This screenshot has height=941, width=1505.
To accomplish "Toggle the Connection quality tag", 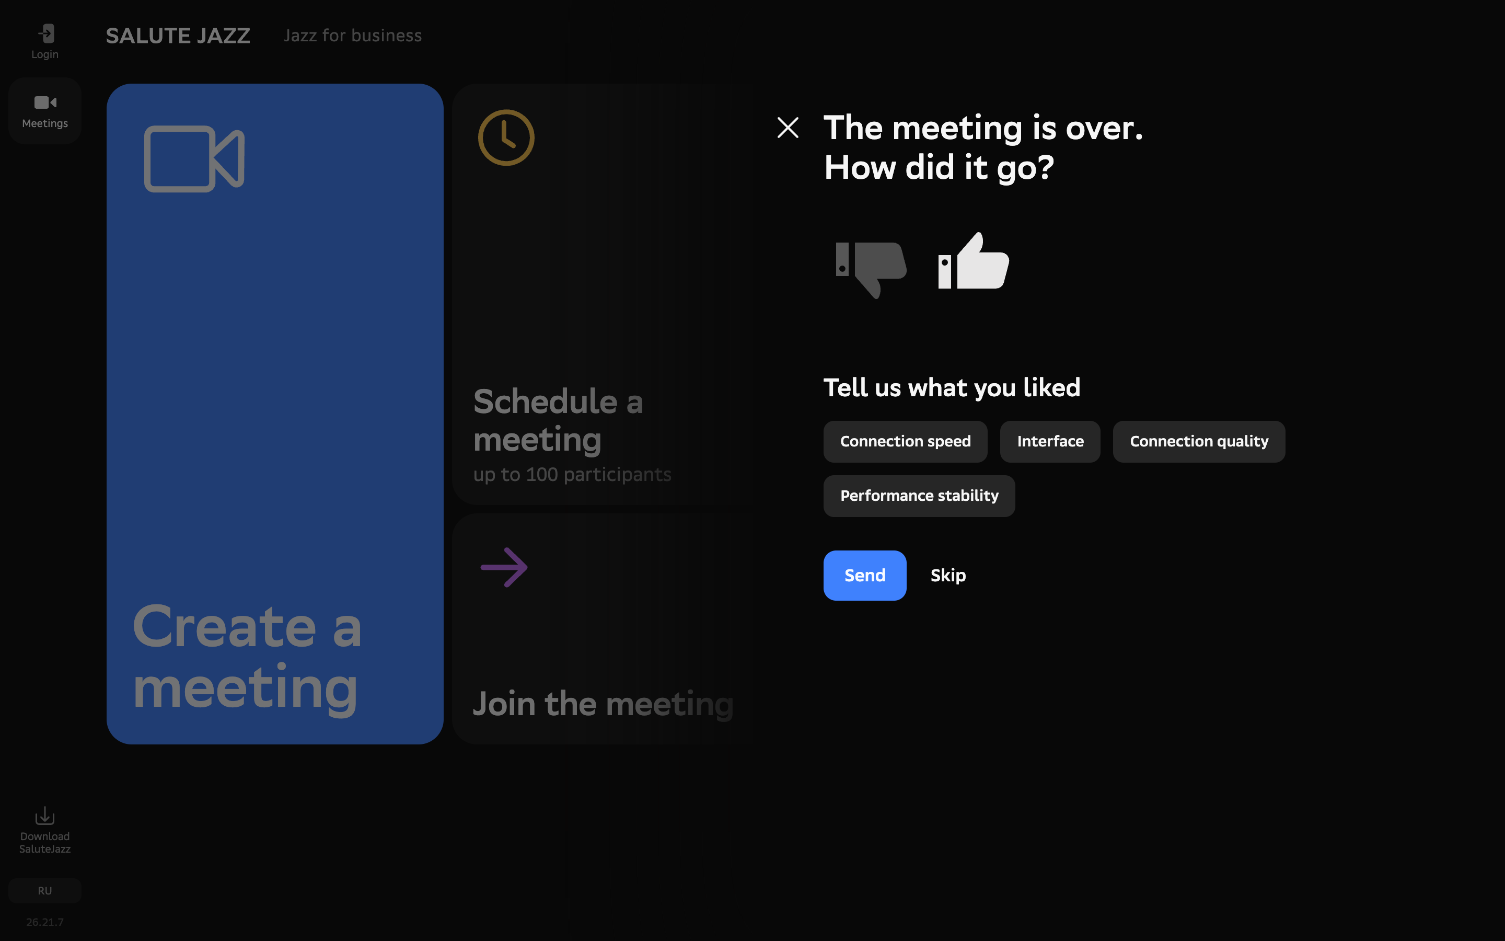I will tap(1198, 441).
